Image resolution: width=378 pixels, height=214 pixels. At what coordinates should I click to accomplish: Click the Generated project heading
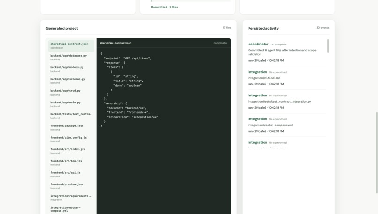(x=62, y=28)
